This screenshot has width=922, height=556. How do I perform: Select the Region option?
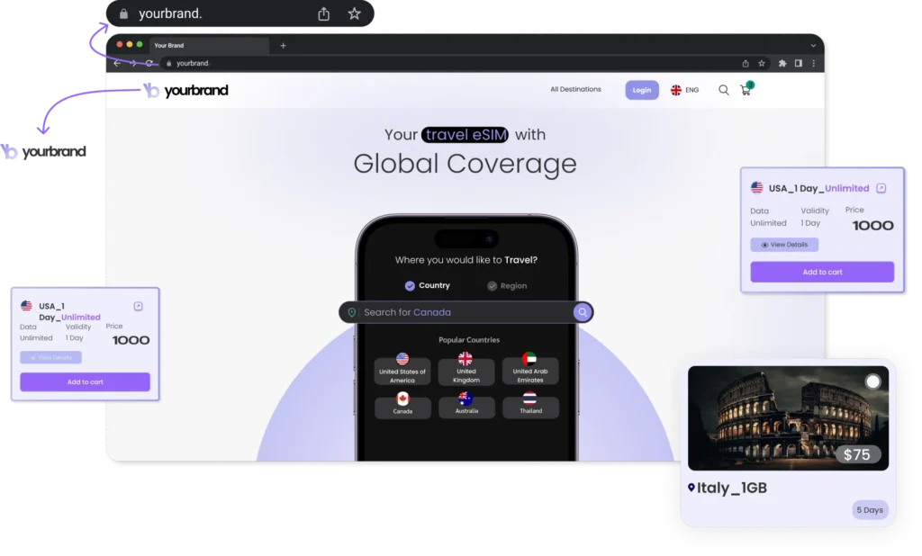pyautogui.click(x=507, y=286)
